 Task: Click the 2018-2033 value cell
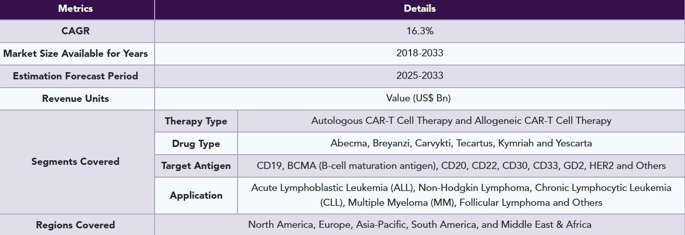(420, 53)
